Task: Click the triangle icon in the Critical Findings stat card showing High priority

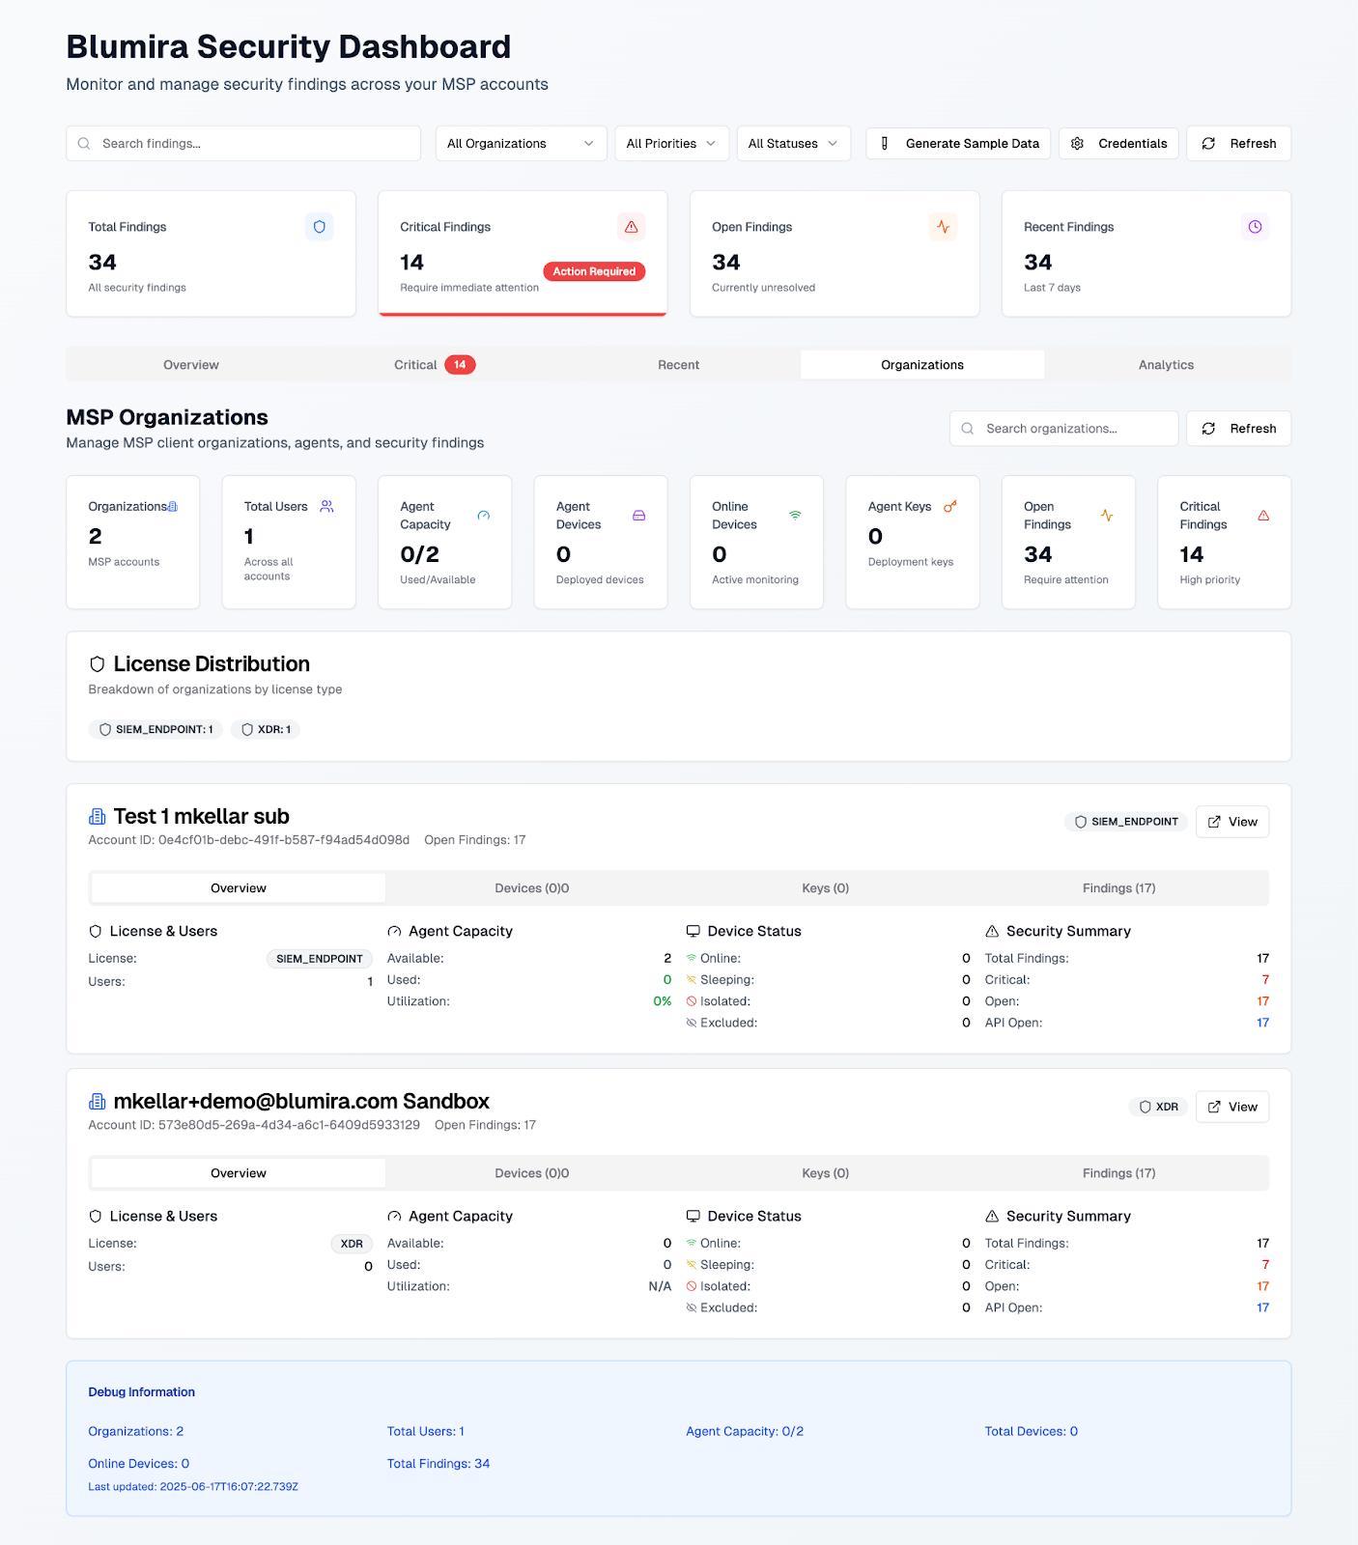Action: 1263,516
